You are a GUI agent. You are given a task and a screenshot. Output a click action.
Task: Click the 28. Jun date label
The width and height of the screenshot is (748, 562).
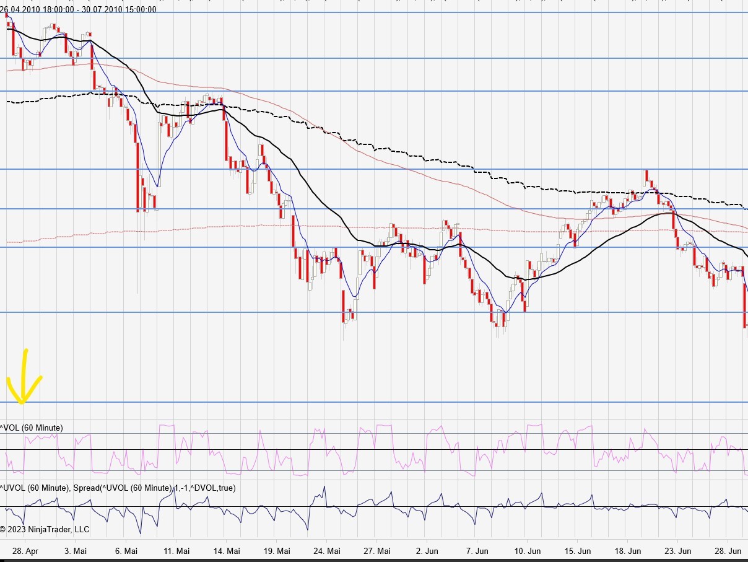pyautogui.click(x=728, y=551)
